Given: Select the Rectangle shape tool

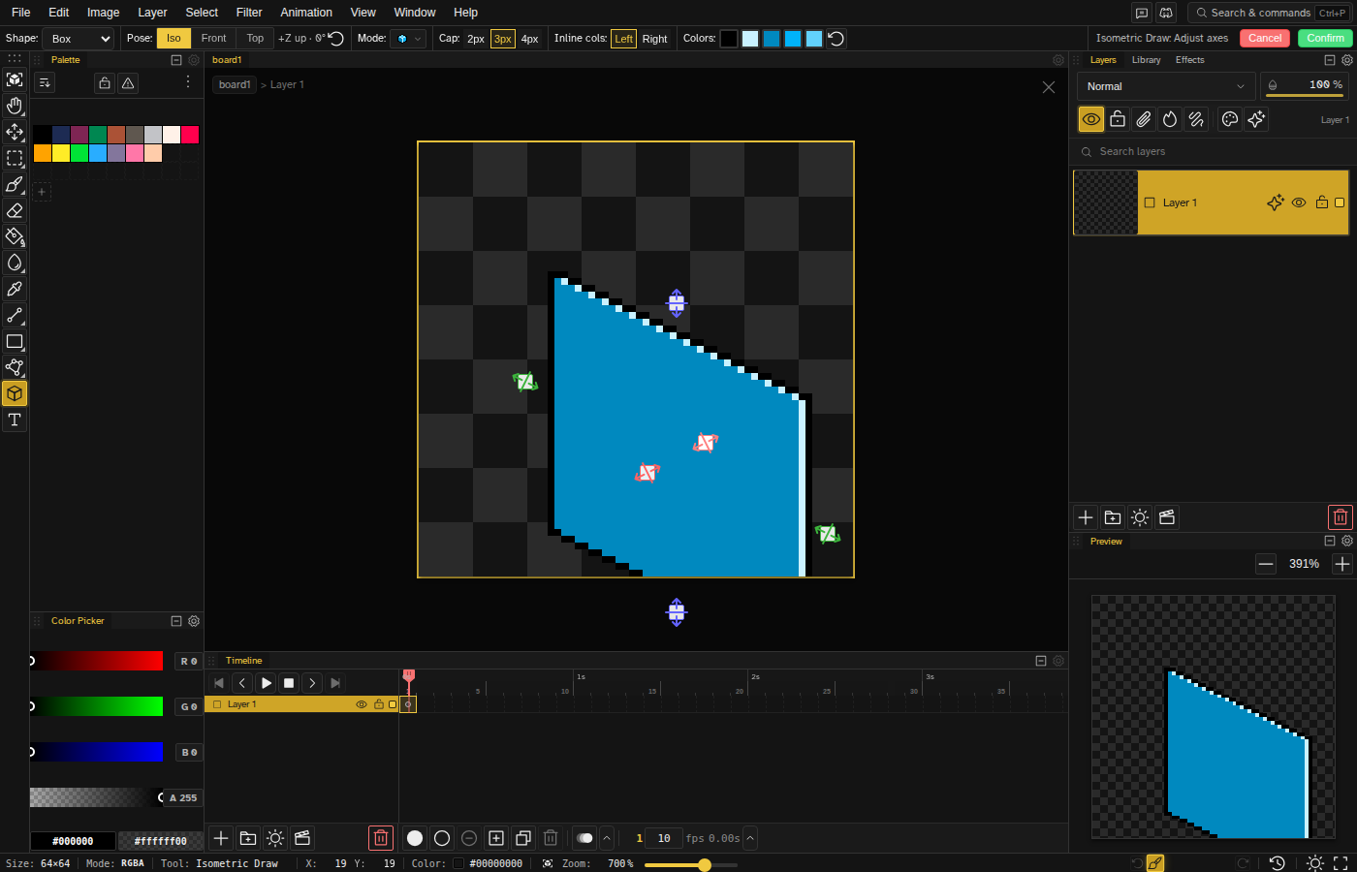Looking at the screenshot, I should [15, 341].
